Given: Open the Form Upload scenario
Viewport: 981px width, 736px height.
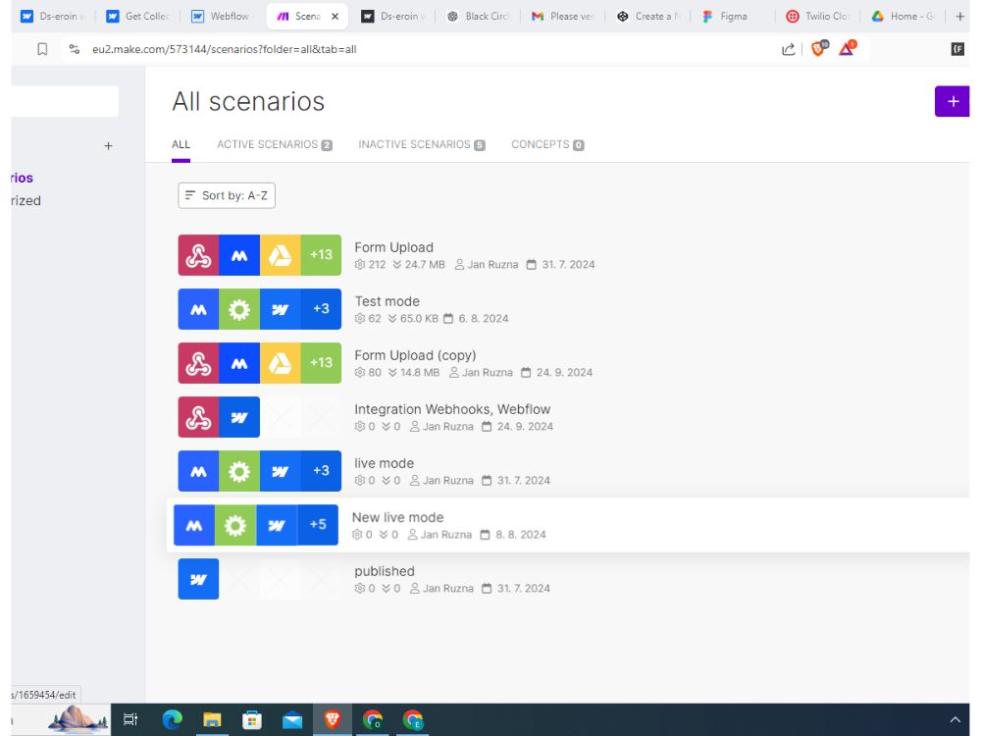Looking at the screenshot, I should coord(393,247).
